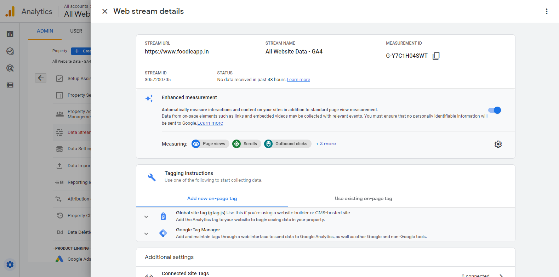This screenshot has height=277, width=559.
Task: Switch to Use existing on-page tag tab
Action: (x=364, y=199)
